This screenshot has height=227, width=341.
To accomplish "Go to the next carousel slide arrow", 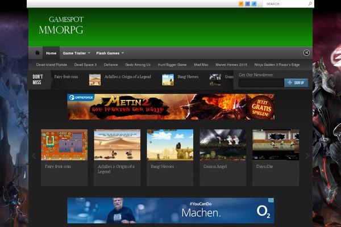I will point(307,155).
